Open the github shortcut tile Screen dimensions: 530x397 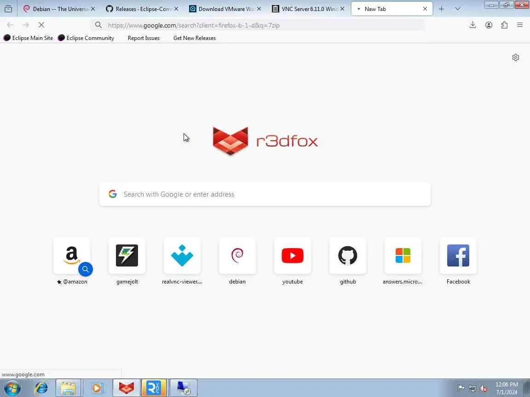pos(348,255)
